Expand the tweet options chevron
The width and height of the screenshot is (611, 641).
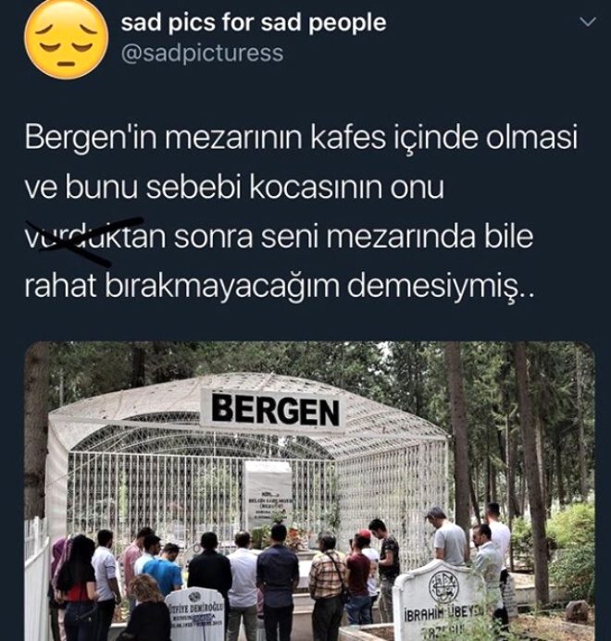pos(588,22)
